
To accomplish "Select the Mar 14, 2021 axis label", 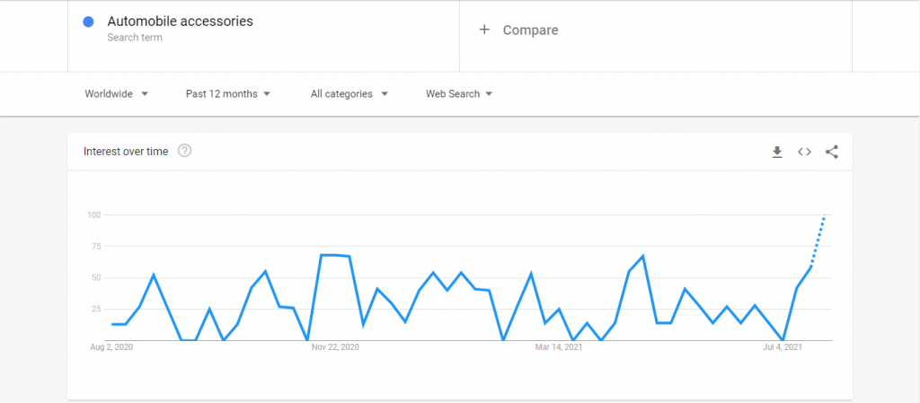I will pyautogui.click(x=559, y=347).
